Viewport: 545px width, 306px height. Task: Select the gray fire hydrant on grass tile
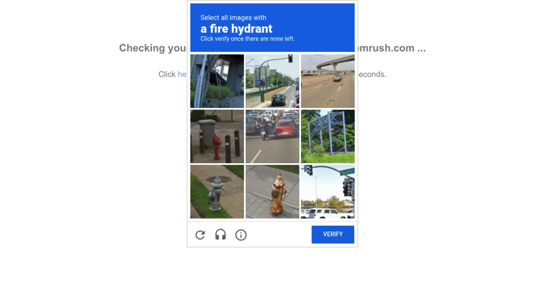click(x=217, y=192)
